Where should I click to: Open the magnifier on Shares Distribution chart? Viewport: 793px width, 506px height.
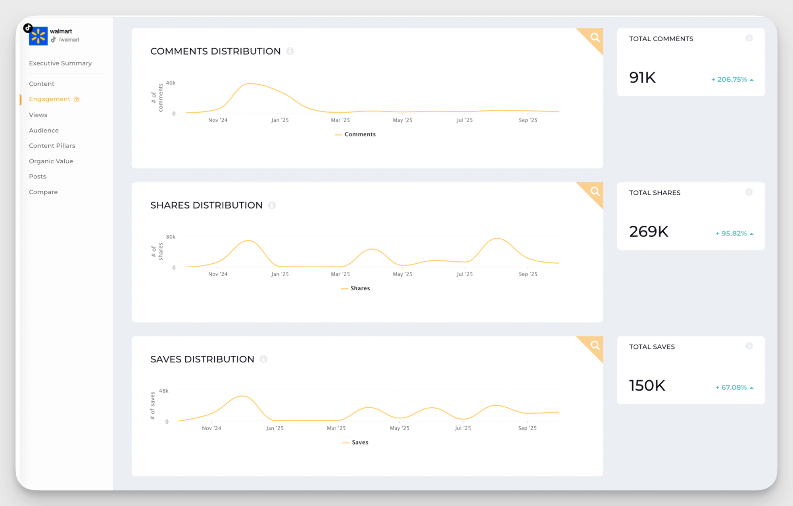[x=595, y=191]
